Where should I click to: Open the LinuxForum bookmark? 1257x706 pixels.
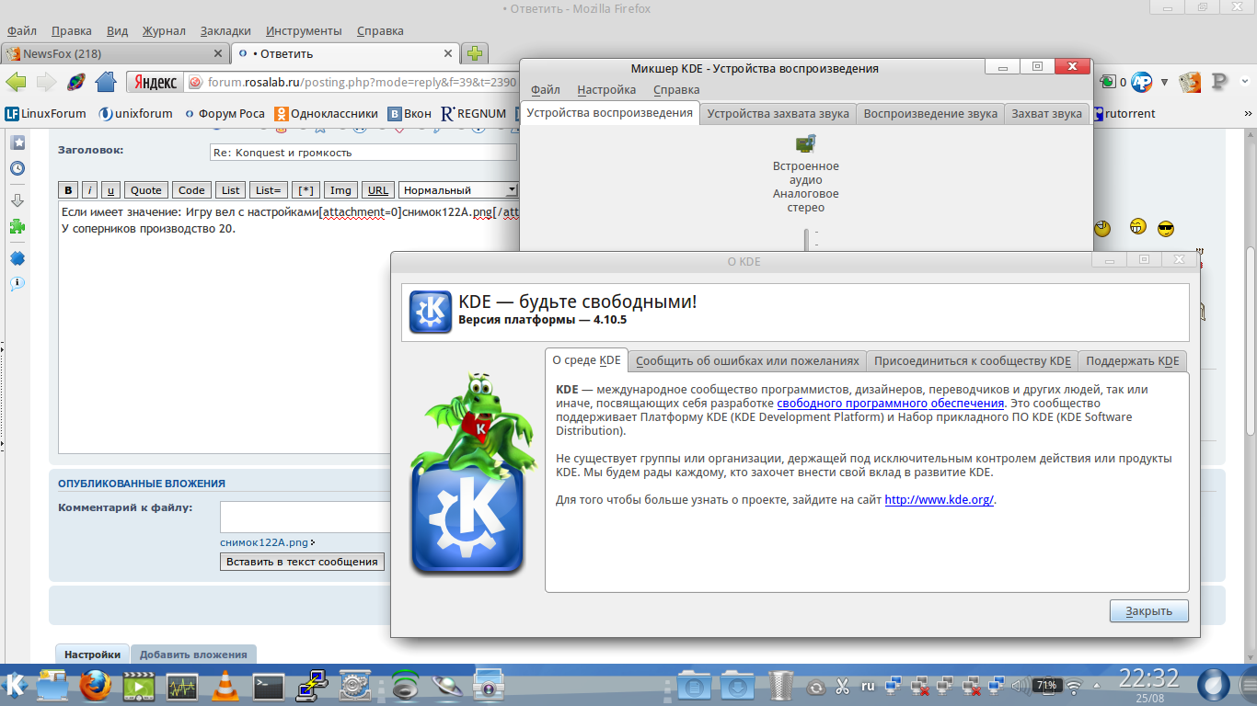(x=46, y=114)
